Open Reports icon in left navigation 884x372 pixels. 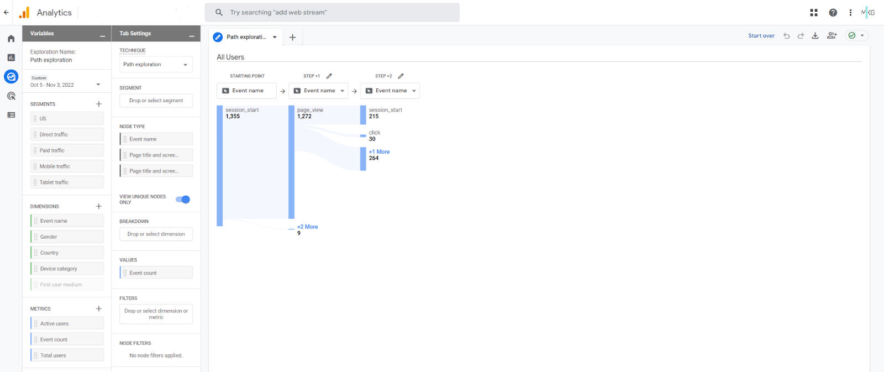tap(11, 57)
